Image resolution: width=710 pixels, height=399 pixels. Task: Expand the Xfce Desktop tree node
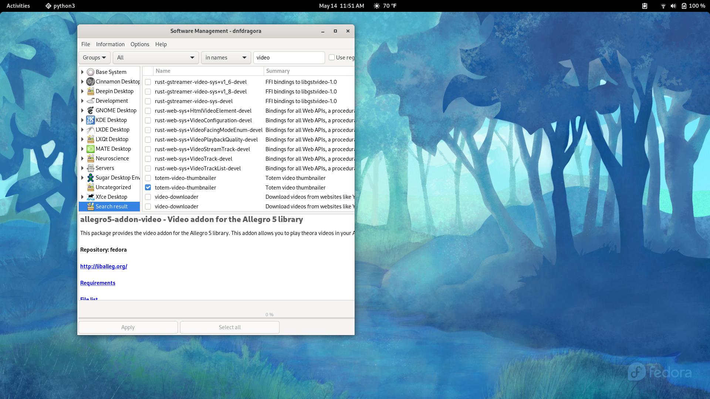(82, 197)
